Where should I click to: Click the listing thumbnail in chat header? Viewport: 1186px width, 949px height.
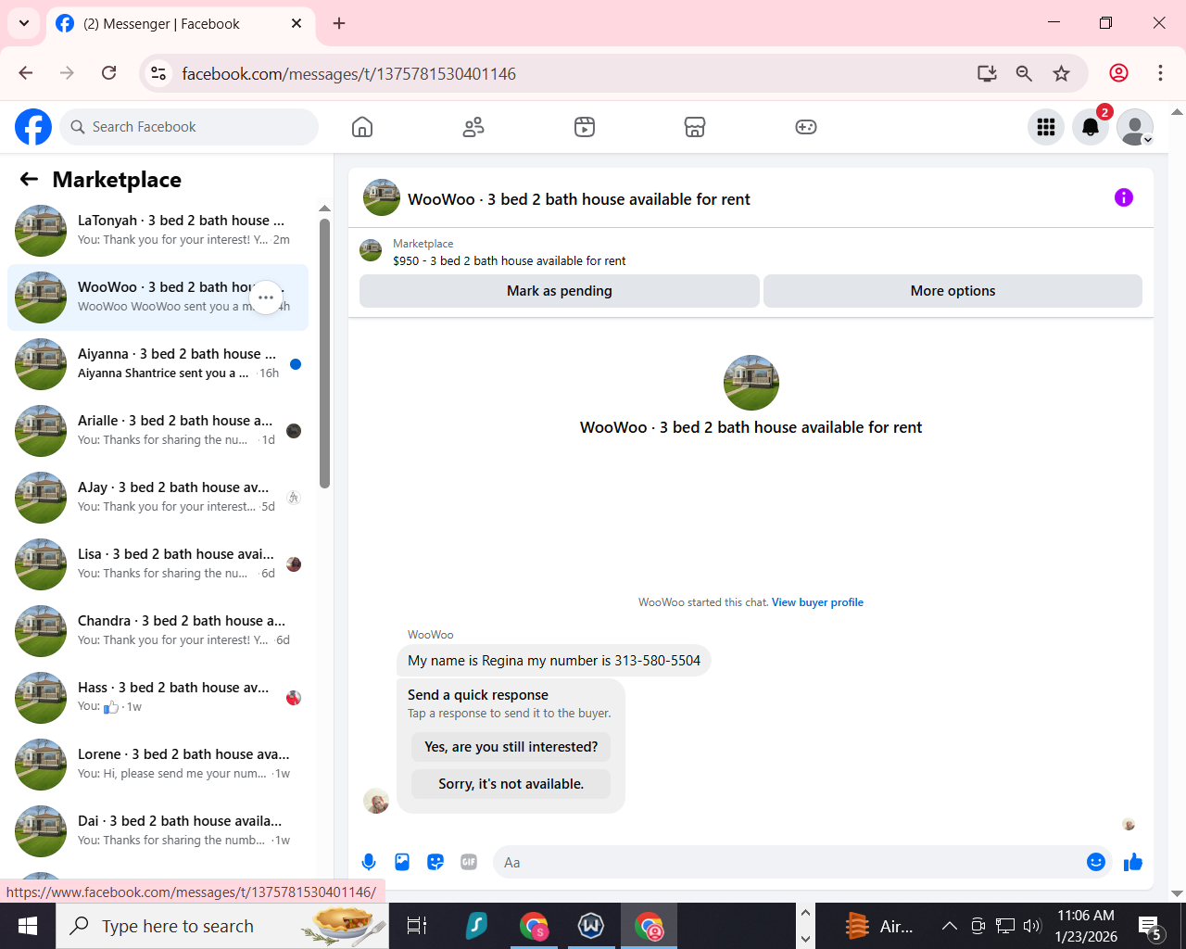click(x=382, y=198)
